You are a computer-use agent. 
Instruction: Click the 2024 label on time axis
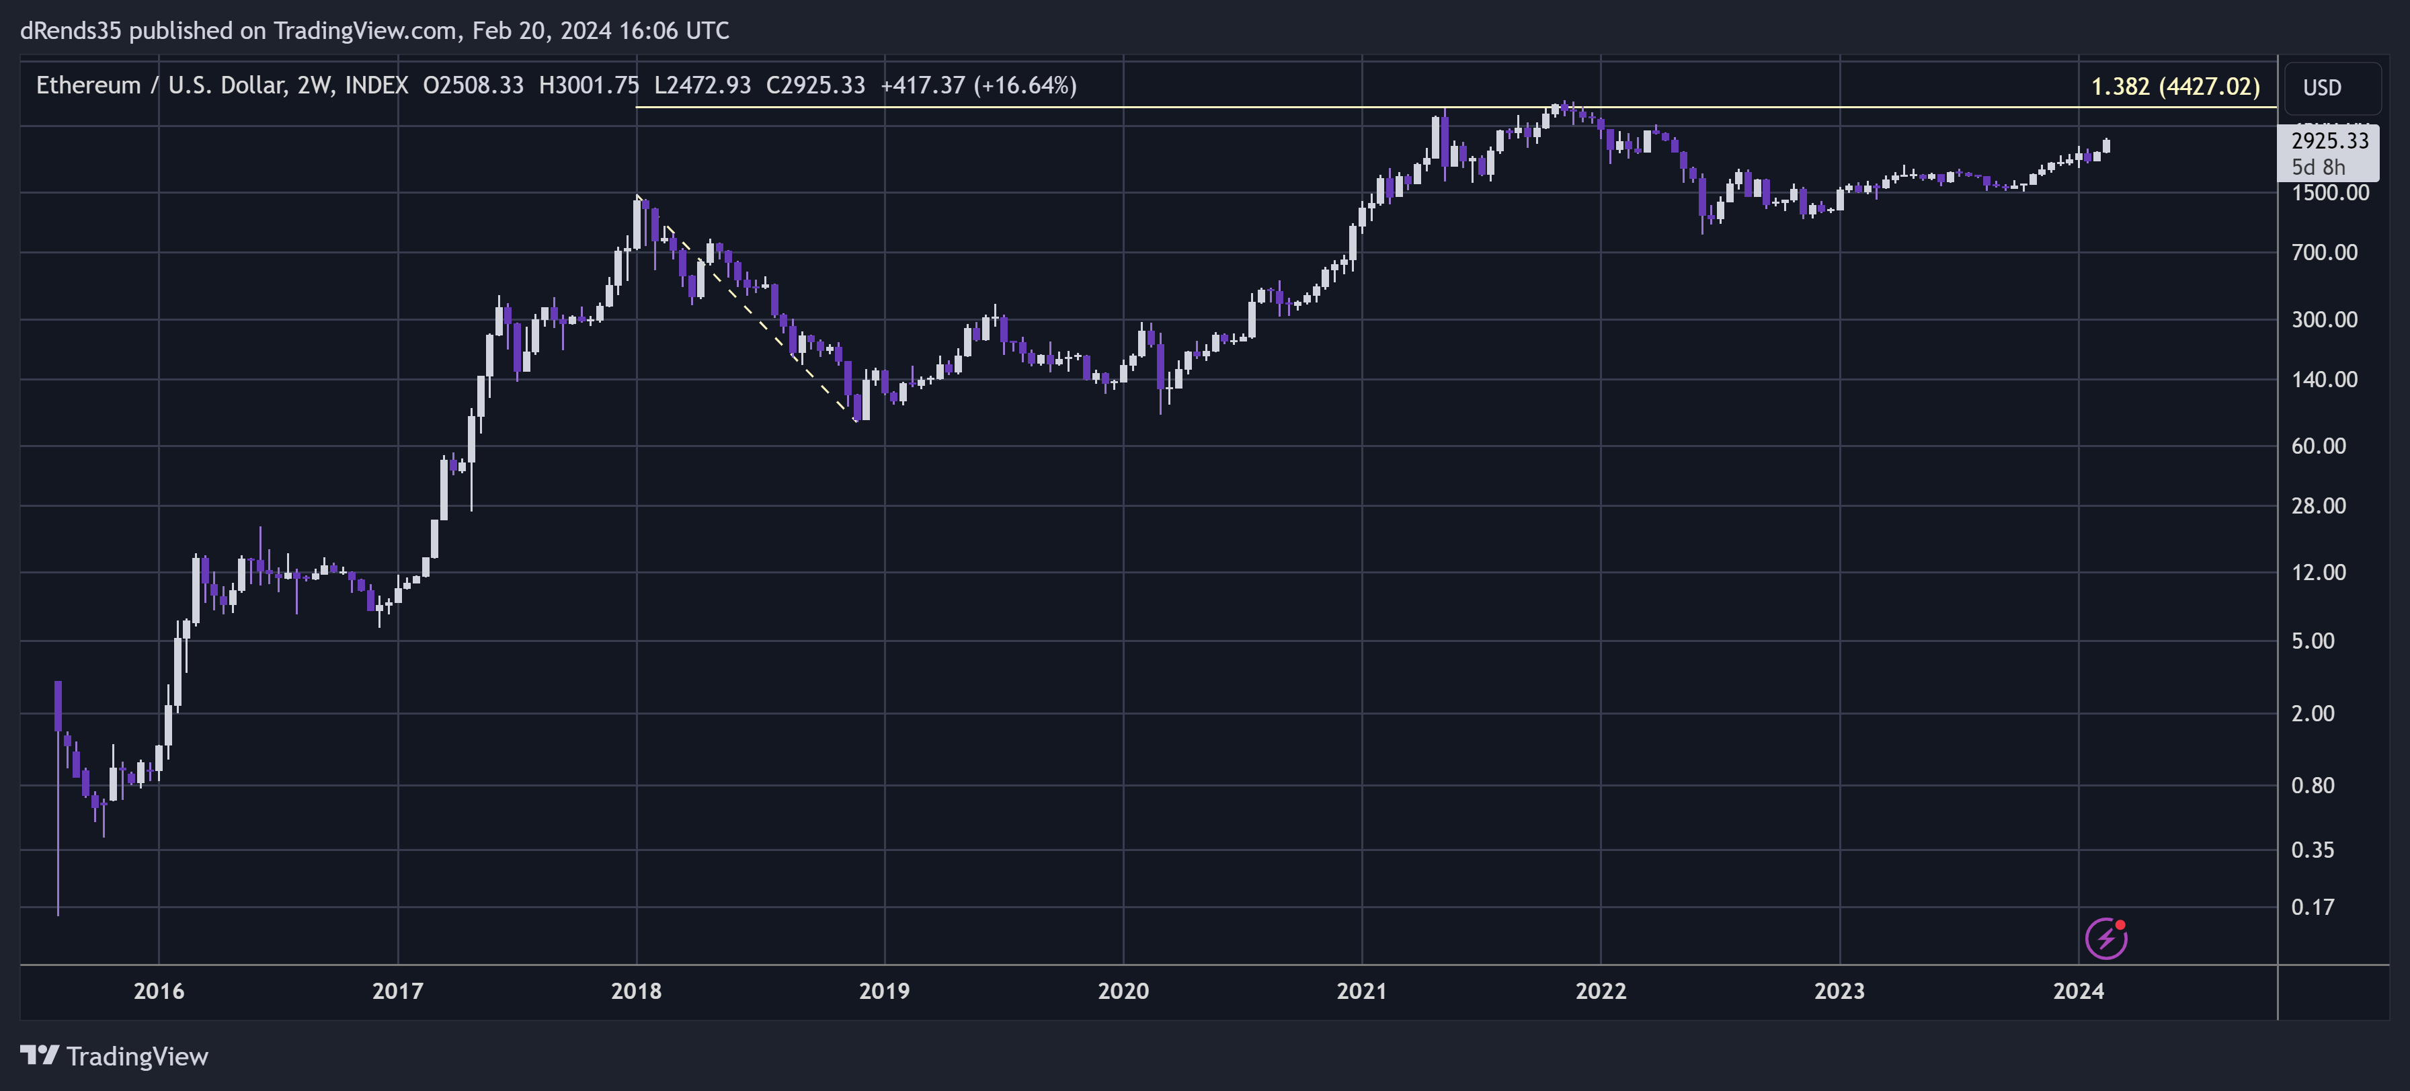(2078, 991)
